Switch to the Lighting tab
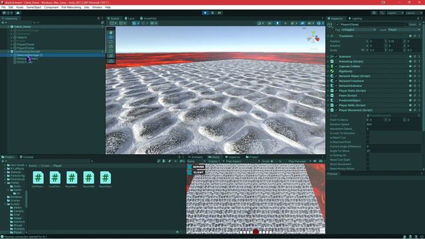This screenshot has height=239, width=425. [355, 19]
